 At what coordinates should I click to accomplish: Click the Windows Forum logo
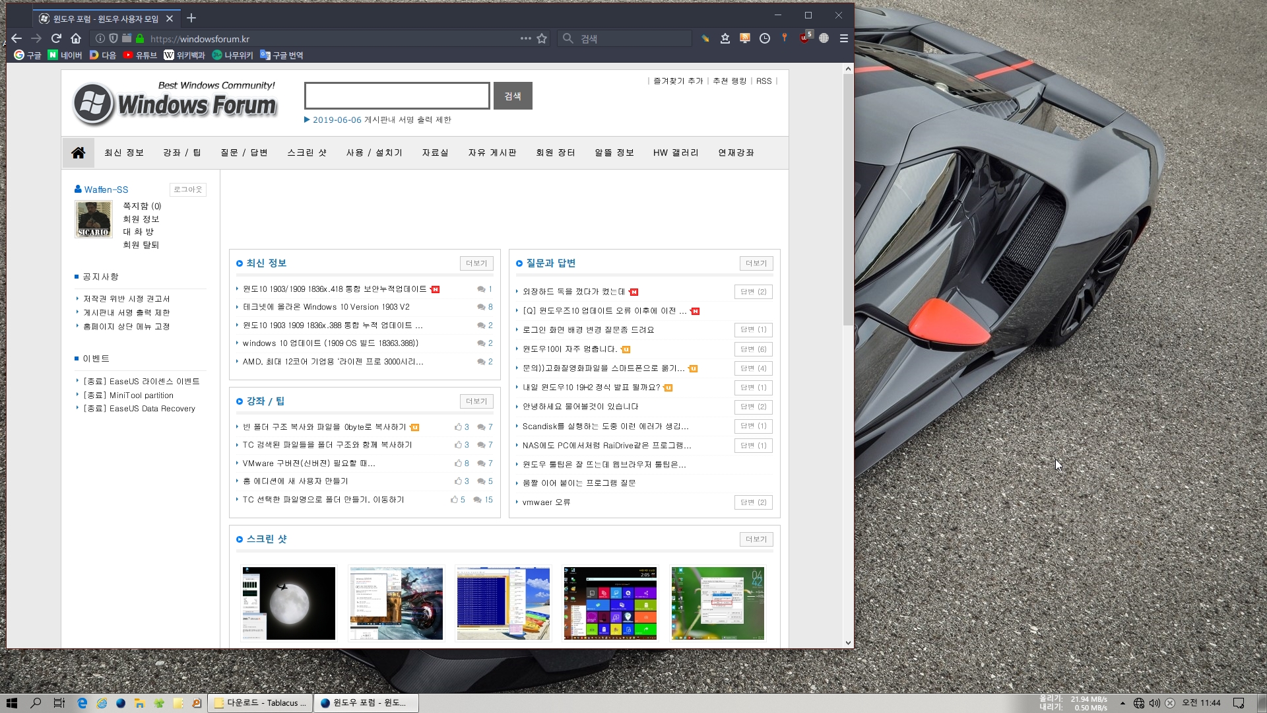coord(175,103)
